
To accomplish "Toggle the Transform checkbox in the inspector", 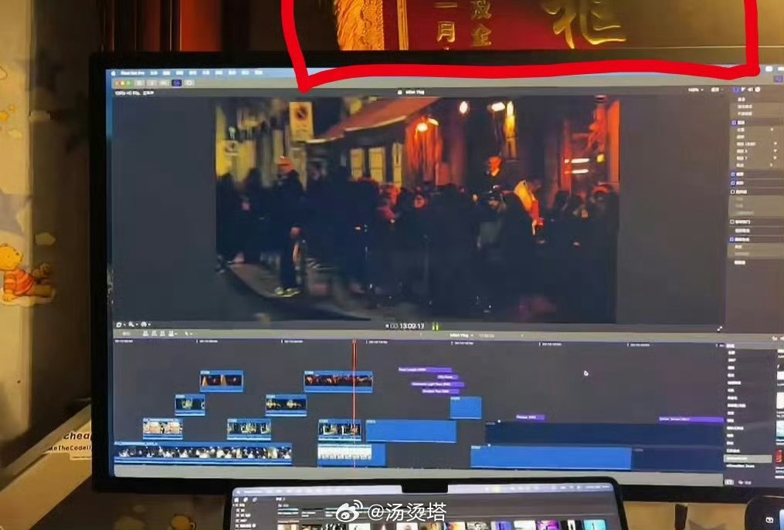I will point(734,123).
